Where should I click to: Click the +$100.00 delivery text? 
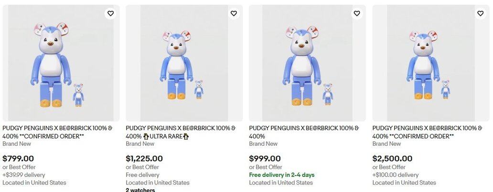click(x=396, y=175)
